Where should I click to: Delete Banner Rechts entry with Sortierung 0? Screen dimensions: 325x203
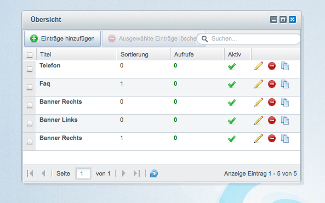point(272,102)
